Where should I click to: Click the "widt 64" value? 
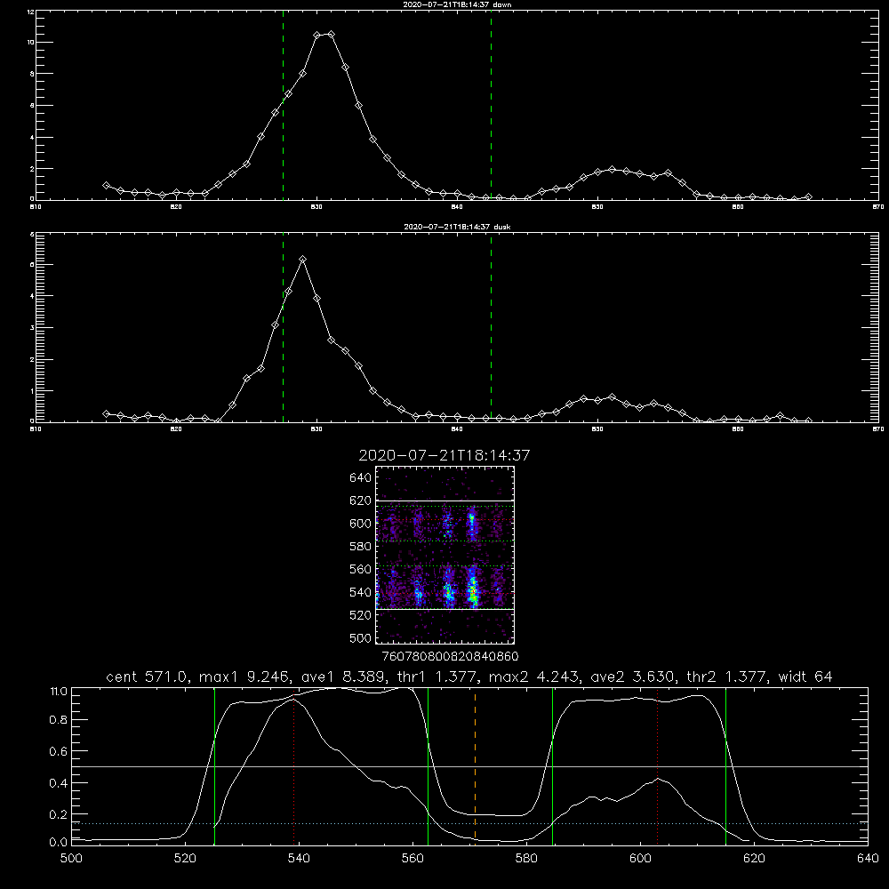(805, 677)
